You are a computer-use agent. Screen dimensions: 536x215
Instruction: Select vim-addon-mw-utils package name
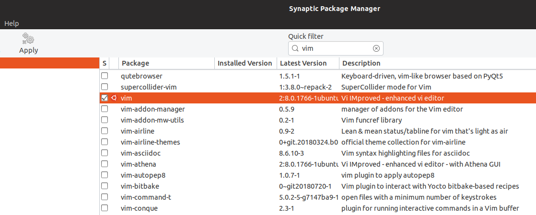tap(152, 120)
